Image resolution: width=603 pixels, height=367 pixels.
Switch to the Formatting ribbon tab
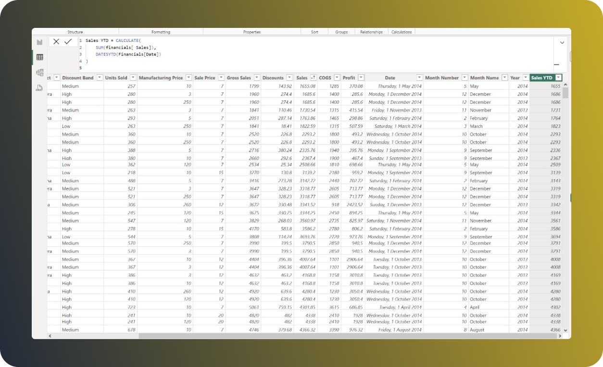160,32
